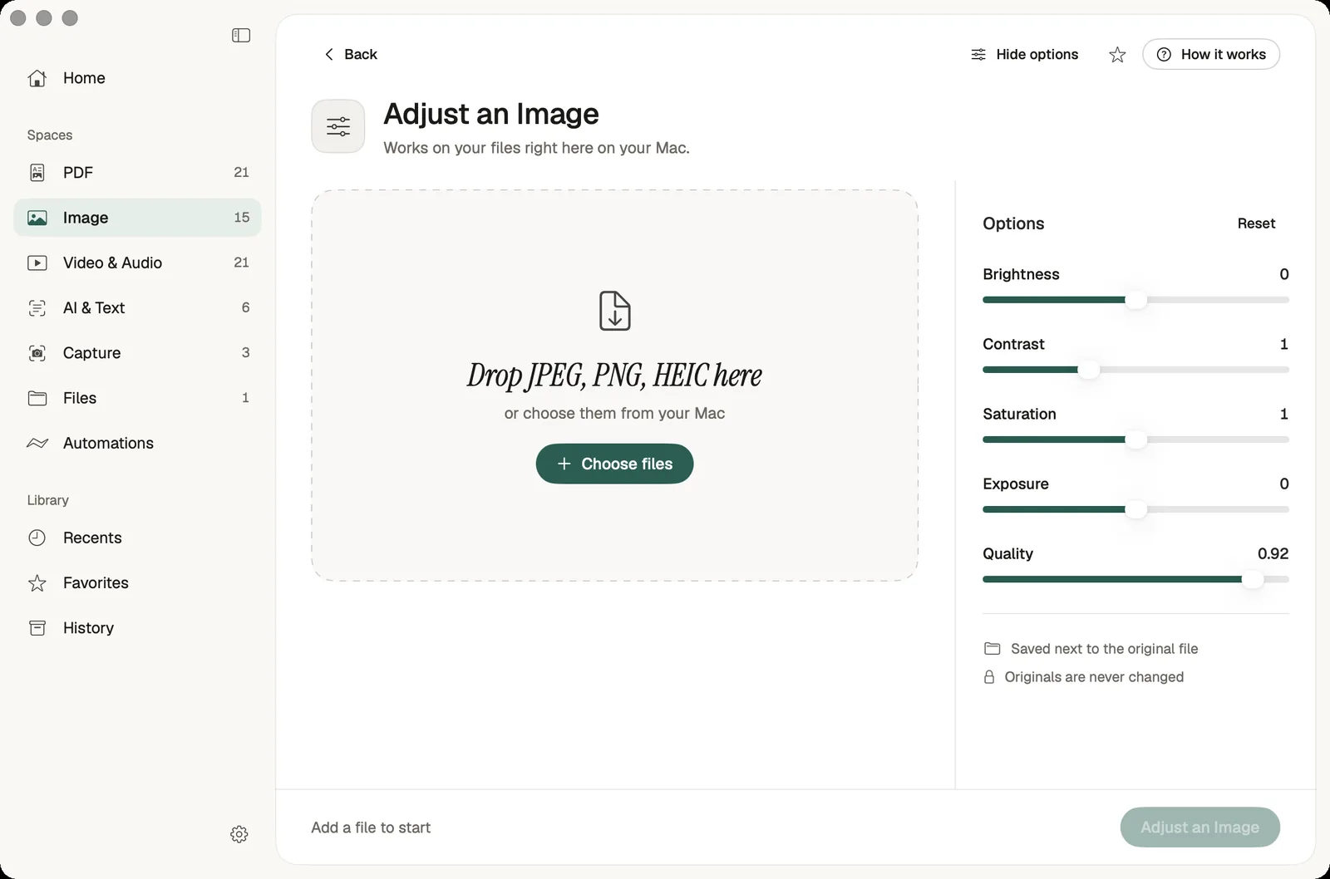
Task: Click 'Saved next to the original file' text
Action: pyautogui.click(x=1105, y=649)
